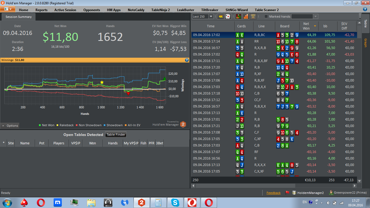Click the volume speaker tray icon
This screenshot has height=208, width=370.
click(328, 202)
